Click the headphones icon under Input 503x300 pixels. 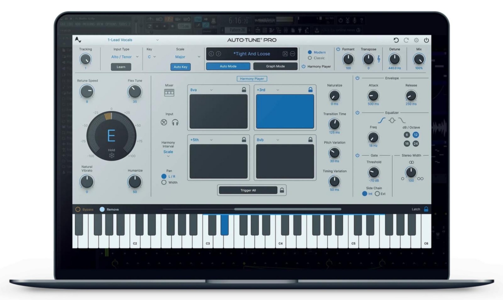point(175,122)
